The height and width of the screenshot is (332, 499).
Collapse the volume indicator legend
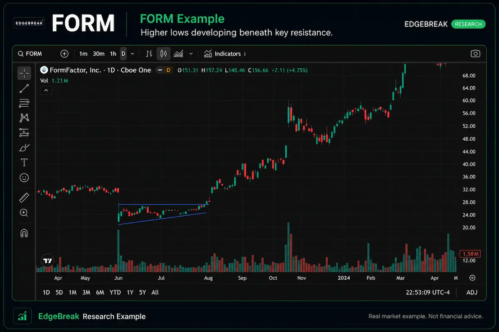click(46, 90)
